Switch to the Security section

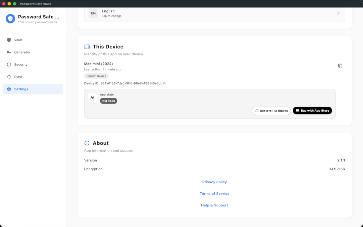[x=33, y=65]
